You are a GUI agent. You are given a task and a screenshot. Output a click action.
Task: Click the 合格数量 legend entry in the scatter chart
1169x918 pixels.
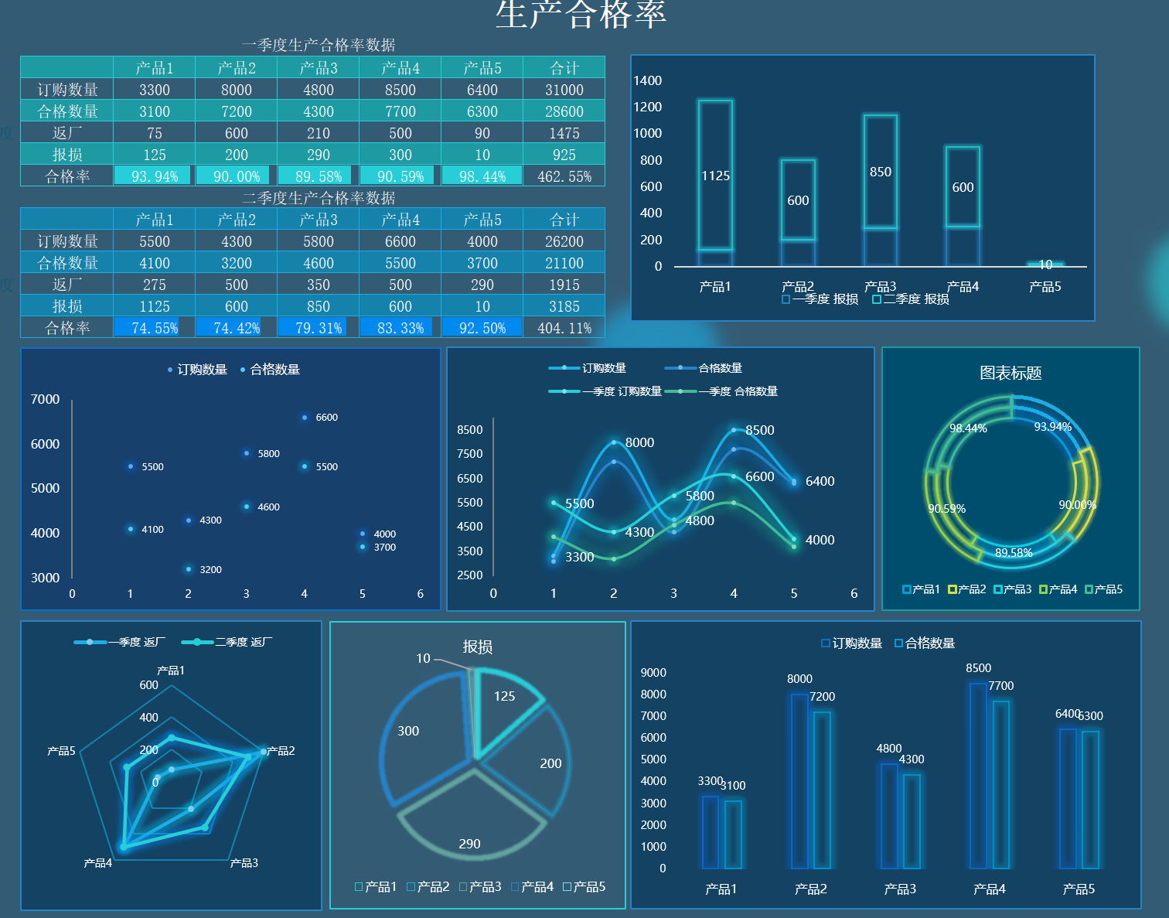pos(270,370)
